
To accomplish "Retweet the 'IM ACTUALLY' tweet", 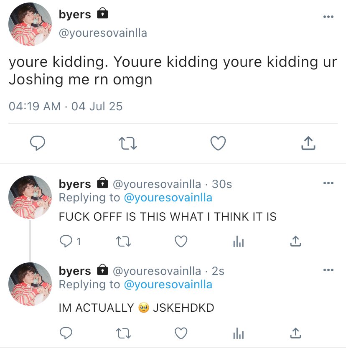I will point(123,333).
